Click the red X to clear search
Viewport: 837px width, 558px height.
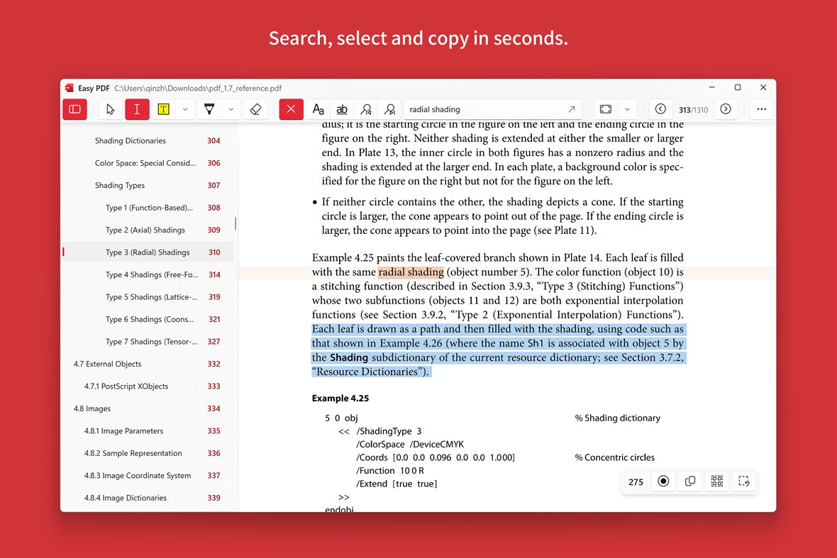click(291, 108)
